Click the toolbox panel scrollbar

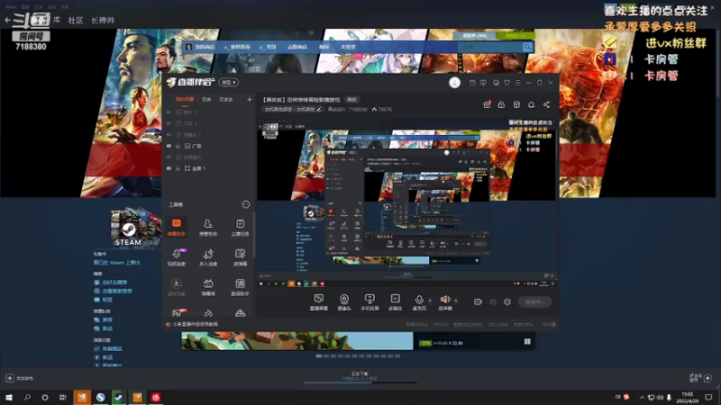[253, 234]
